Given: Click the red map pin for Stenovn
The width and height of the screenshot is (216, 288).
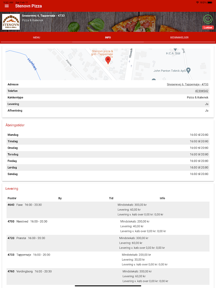Looking at the screenshot, I should pyautogui.click(x=108, y=60).
